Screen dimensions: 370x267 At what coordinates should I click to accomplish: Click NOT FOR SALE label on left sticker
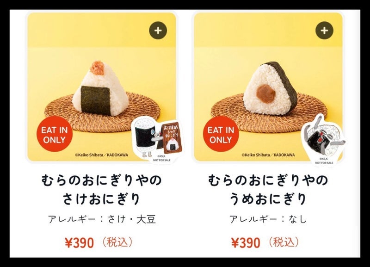[x=161, y=160]
